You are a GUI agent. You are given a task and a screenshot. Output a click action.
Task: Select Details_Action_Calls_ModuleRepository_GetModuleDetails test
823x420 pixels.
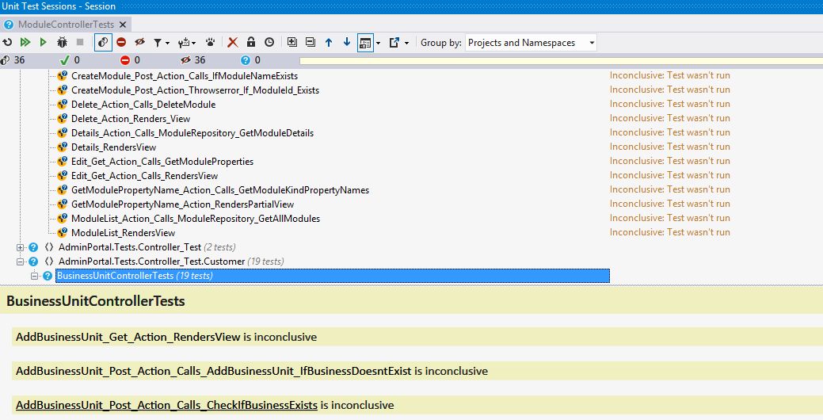[x=192, y=133]
